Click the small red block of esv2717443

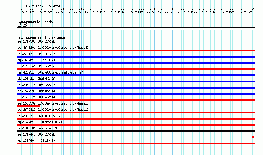point(254,137)
